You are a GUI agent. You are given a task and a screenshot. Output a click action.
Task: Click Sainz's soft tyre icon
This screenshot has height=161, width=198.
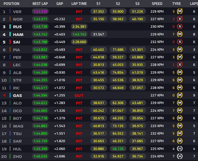pos(180,42)
